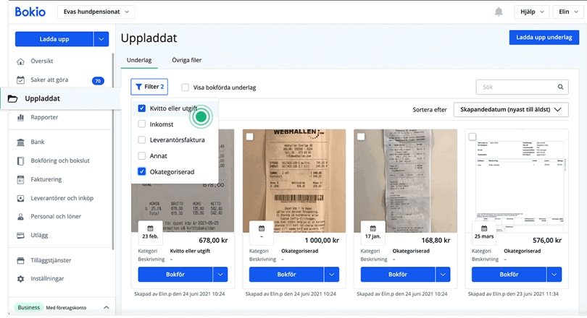Viewport: 587px width, 318px height.
Task: Switch to the Övriga filer tab
Action: [186, 60]
